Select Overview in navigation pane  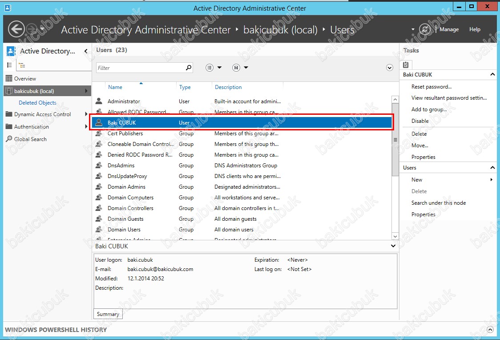25,78
